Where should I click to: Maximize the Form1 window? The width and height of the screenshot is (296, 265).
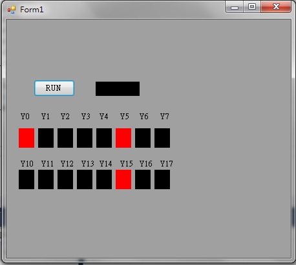[x=252, y=6]
